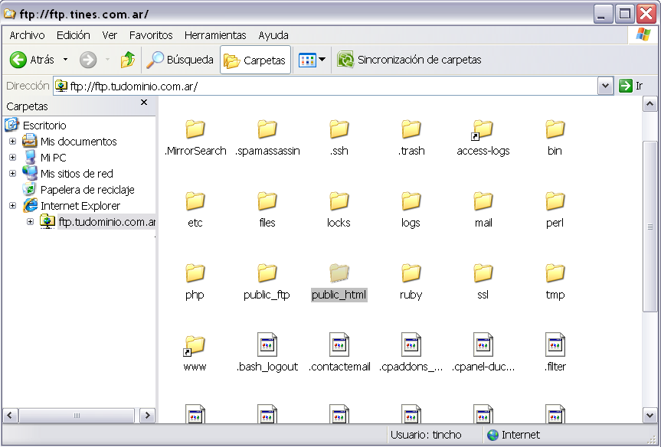Screen dimensions: 661x447
Task: Click the Usuario: tincho status text
Action: point(426,435)
